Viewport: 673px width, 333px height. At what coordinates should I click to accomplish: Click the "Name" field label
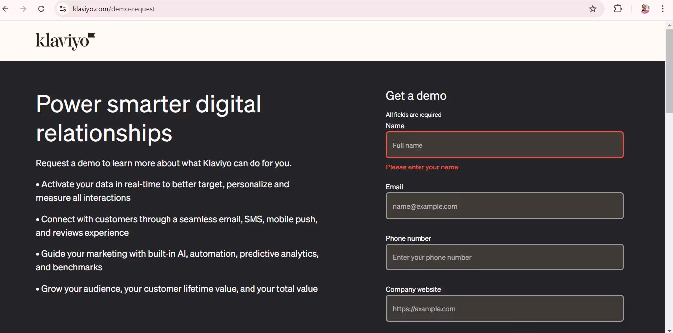click(395, 126)
